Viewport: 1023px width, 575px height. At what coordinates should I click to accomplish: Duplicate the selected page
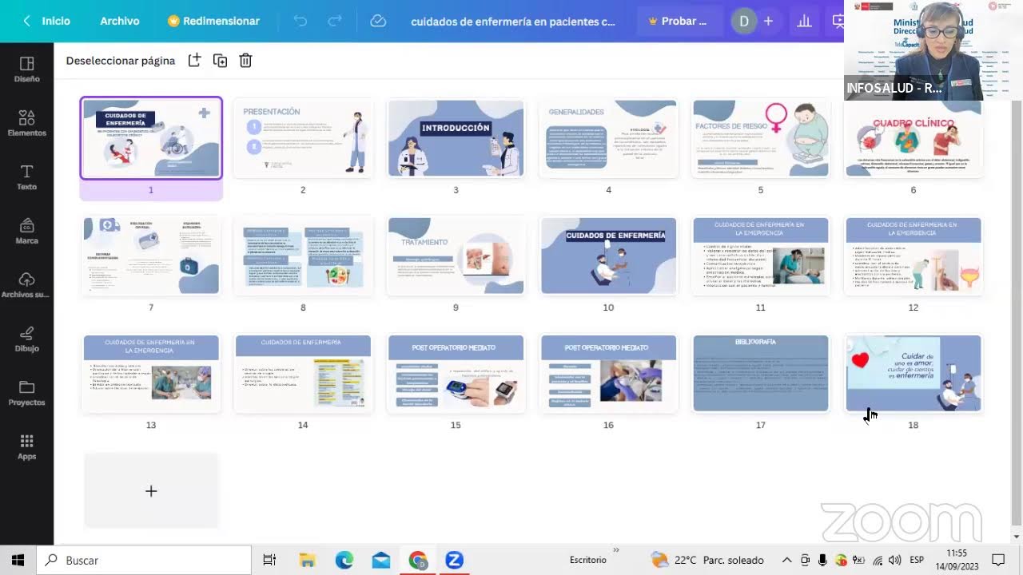tap(220, 60)
